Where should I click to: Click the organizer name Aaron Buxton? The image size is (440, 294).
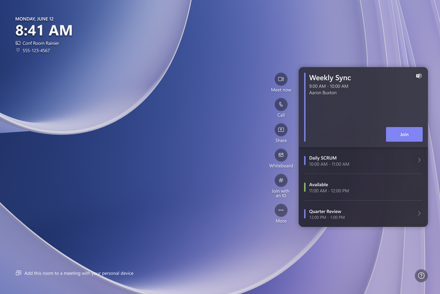point(323,93)
